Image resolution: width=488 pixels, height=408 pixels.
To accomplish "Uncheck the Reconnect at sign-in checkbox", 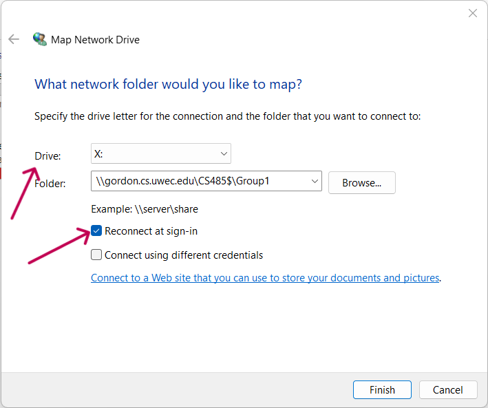I will click(96, 230).
